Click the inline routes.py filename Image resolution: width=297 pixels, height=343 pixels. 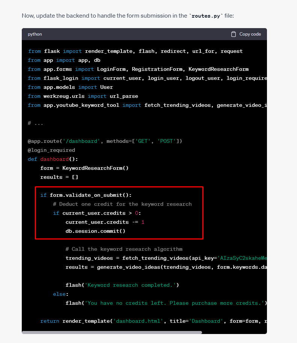206,16
